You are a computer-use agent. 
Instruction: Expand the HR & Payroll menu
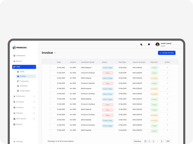[x=34, y=119]
